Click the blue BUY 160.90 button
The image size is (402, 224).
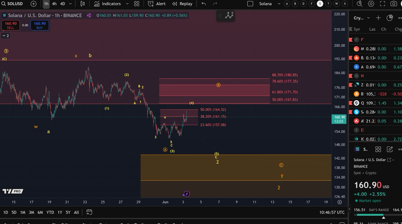tap(40, 25)
